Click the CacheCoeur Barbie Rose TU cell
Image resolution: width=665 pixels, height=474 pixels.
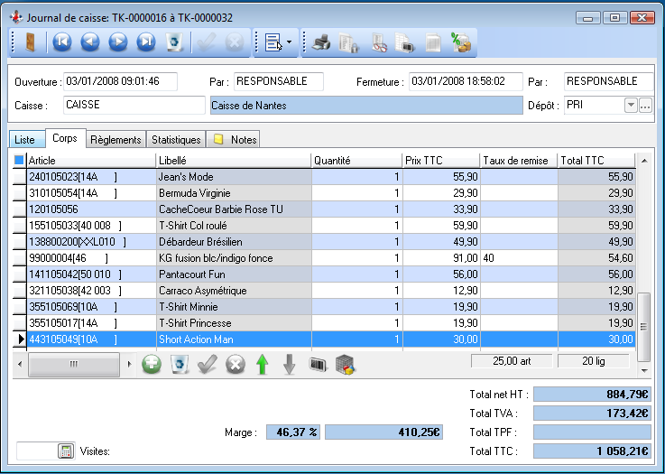(234, 209)
